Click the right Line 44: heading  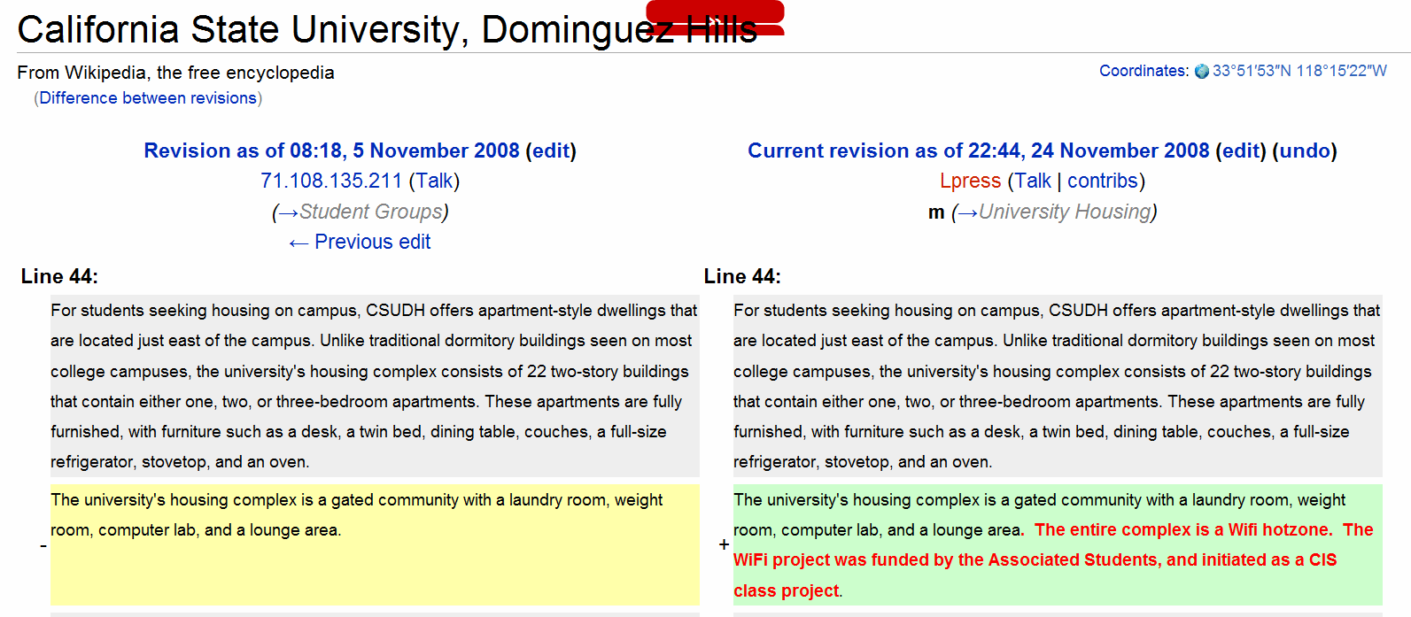[x=742, y=276]
